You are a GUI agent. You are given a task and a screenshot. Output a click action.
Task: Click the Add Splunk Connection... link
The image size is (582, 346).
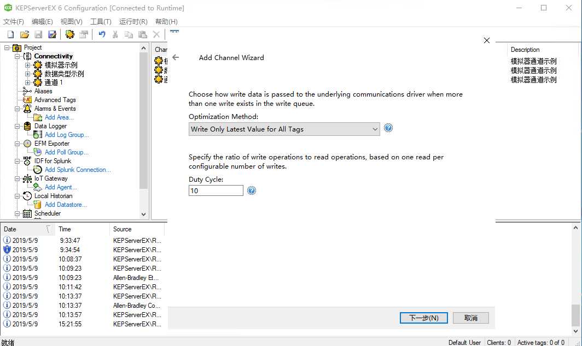pyautogui.click(x=78, y=170)
